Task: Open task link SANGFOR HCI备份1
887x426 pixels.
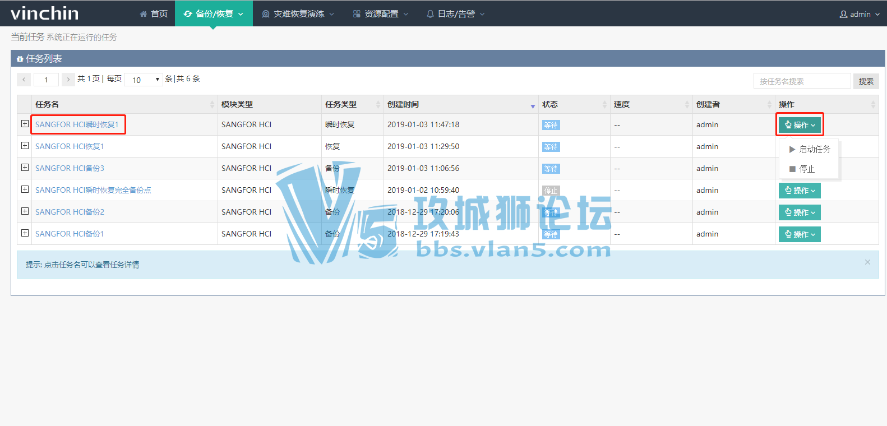Action: [x=70, y=234]
